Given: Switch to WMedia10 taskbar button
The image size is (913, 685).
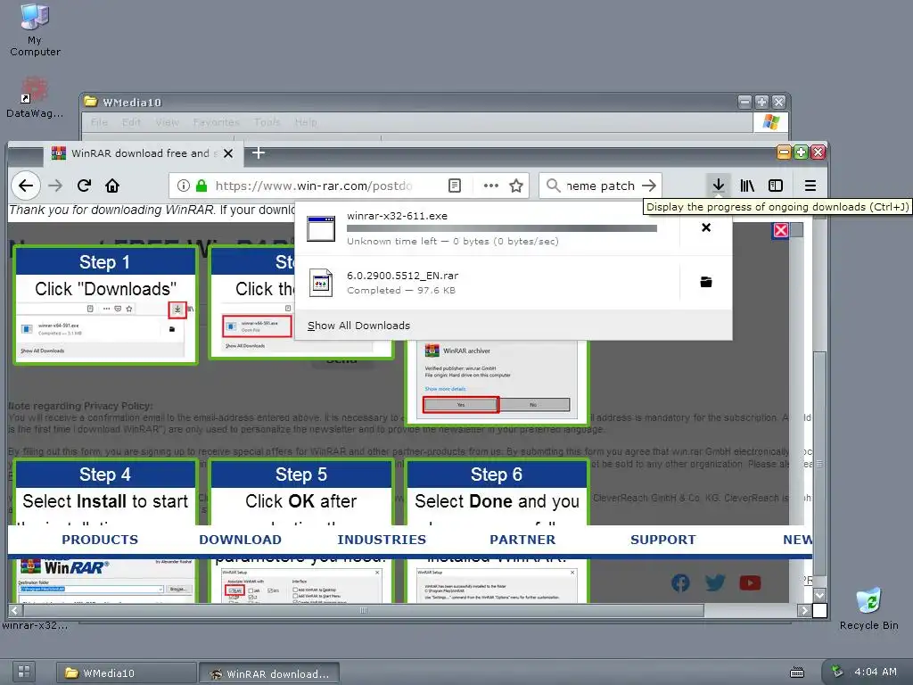Looking at the screenshot, I should click(x=127, y=673).
